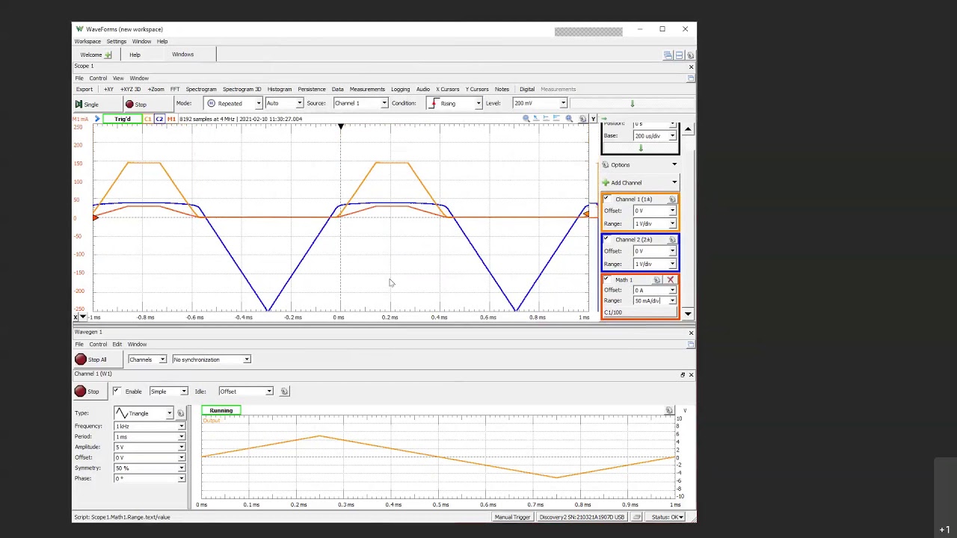Open the Workspace menu
Viewport: 957px width, 538px height.
pyautogui.click(x=87, y=41)
